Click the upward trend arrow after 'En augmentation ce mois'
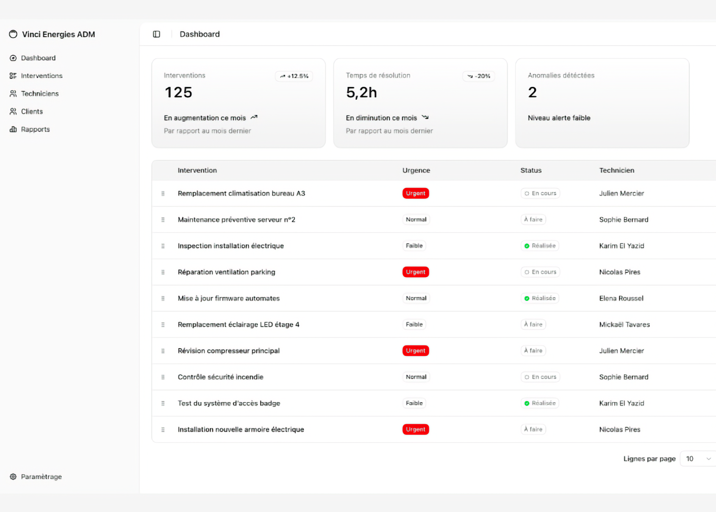This screenshot has width=716, height=512. click(254, 118)
